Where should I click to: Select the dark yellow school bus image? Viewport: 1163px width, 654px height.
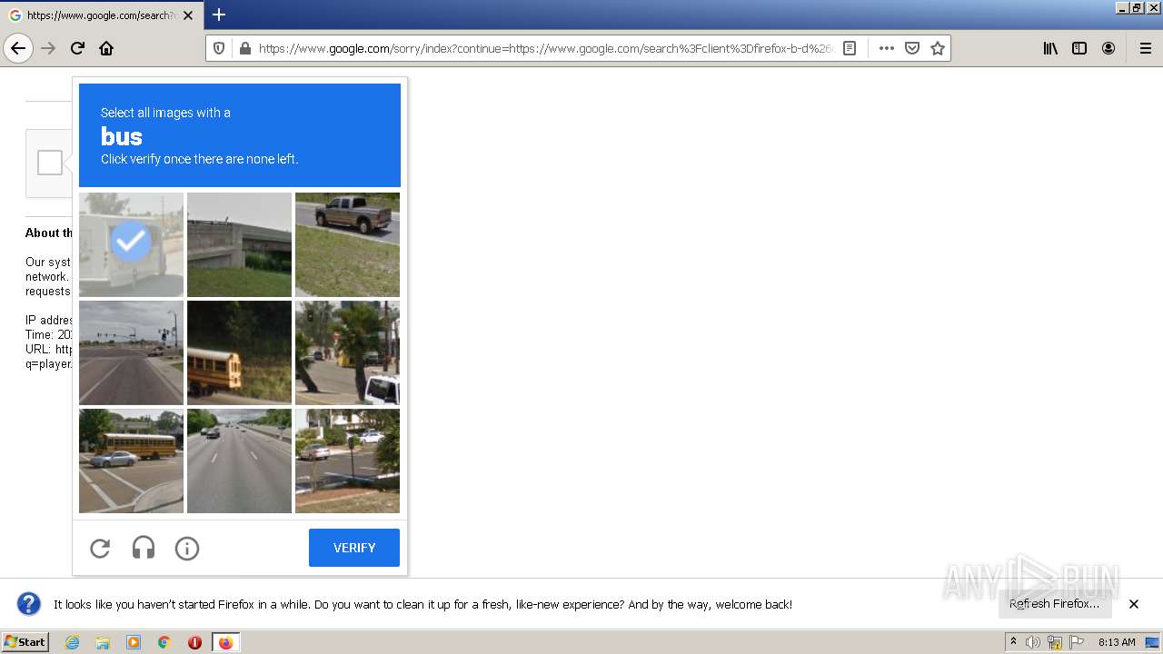coord(239,352)
